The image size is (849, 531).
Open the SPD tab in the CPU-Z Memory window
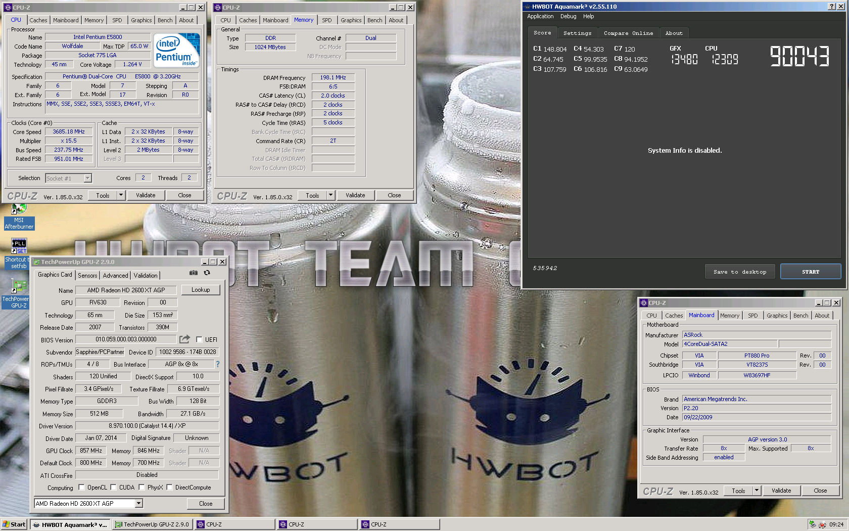tap(327, 20)
